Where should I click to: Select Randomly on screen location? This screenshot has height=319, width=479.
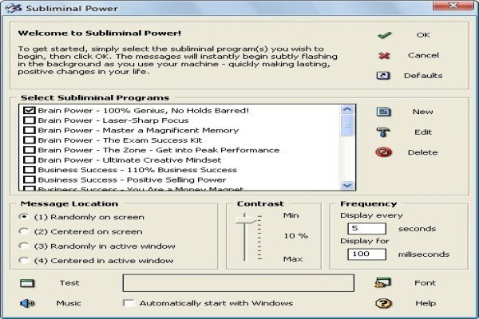coord(23,217)
